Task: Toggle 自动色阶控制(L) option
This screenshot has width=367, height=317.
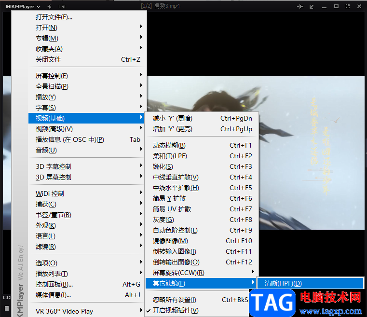Action: point(202,230)
